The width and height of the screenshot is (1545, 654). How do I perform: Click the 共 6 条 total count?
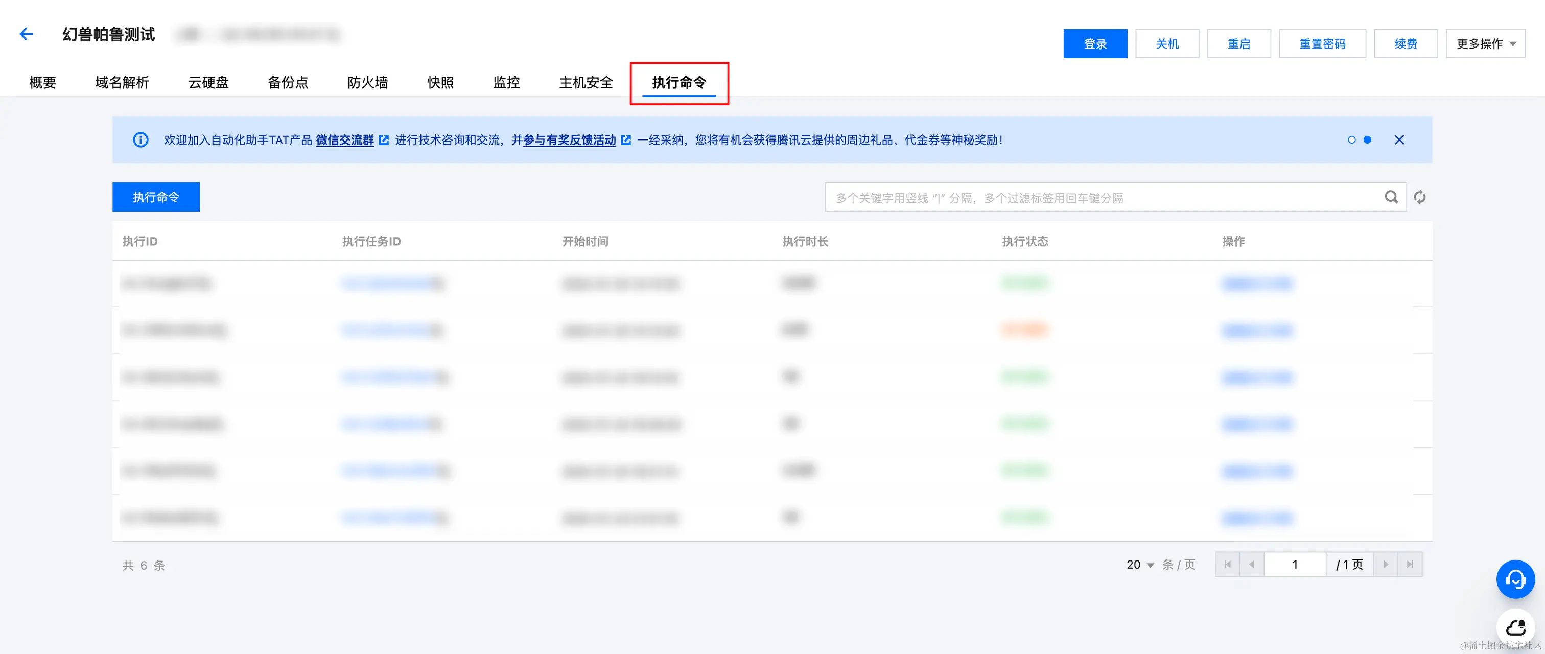pyautogui.click(x=144, y=565)
